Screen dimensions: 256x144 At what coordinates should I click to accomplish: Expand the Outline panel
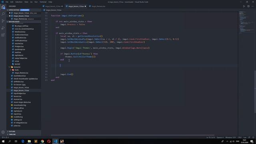(x=24, y=132)
